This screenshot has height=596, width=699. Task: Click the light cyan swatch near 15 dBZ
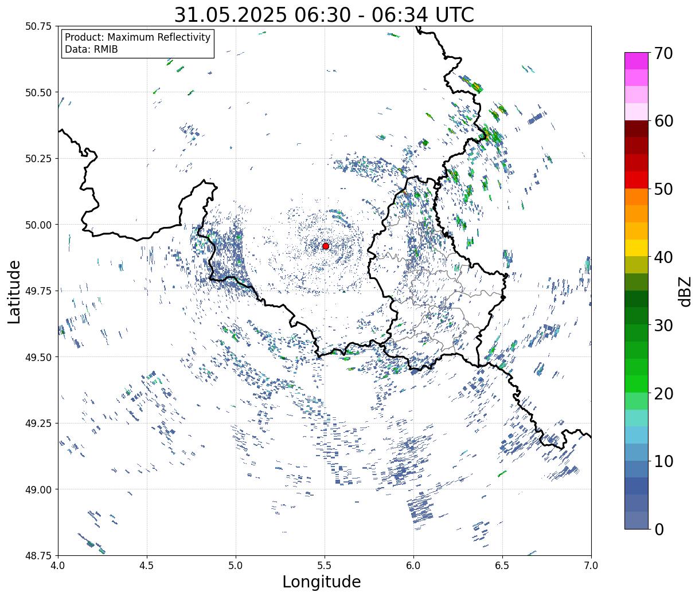point(636,418)
